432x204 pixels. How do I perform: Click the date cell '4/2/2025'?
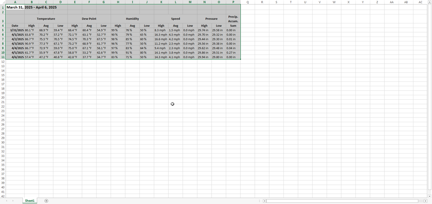click(15, 39)
